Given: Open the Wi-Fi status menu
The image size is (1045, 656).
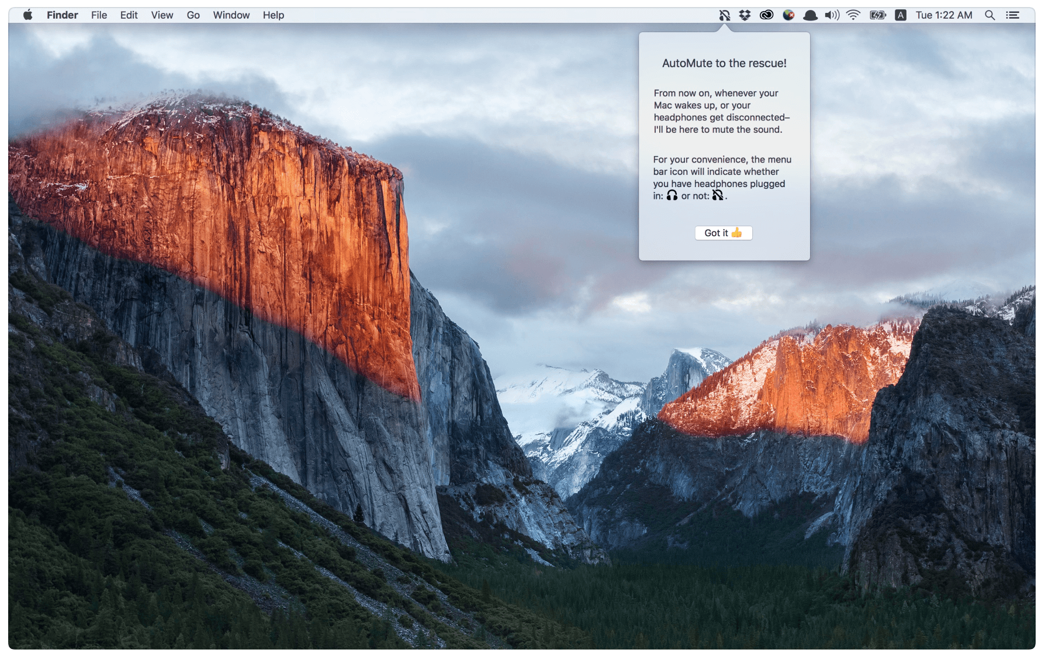Looking at the screenshot, I should [853, 15].
